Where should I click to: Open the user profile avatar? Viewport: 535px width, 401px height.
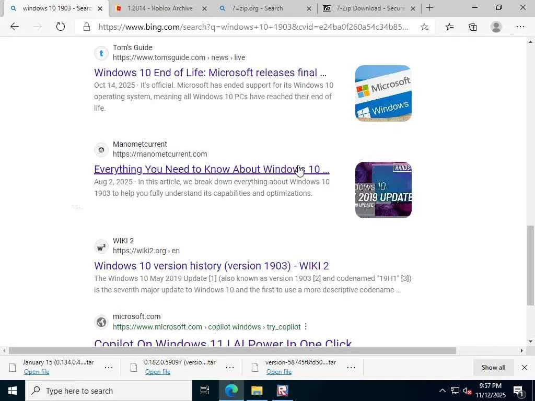coord(496,27)
